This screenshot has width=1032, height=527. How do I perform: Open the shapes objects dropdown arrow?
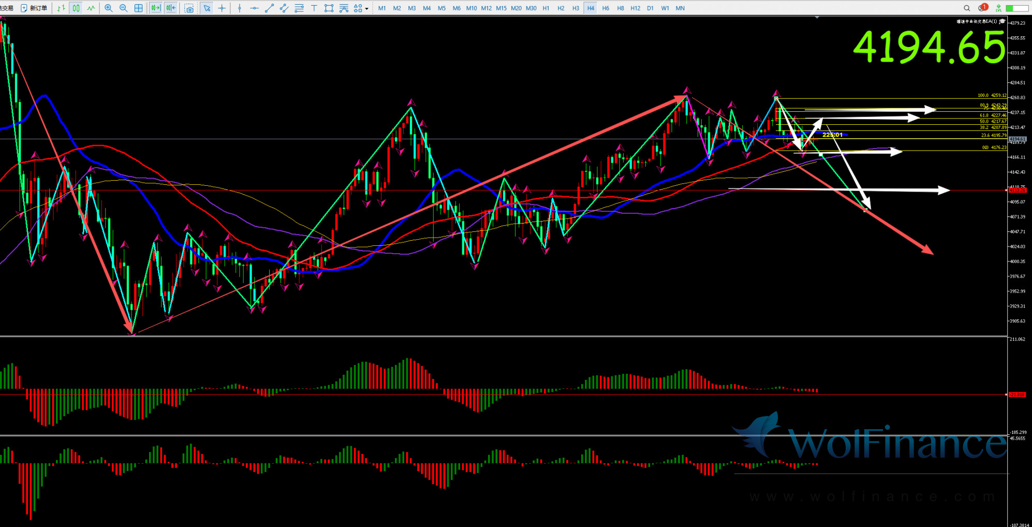pos(367,9)
